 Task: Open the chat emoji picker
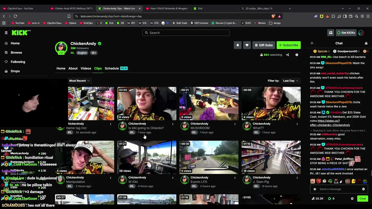pyautogui.click(x=363, y=189)
